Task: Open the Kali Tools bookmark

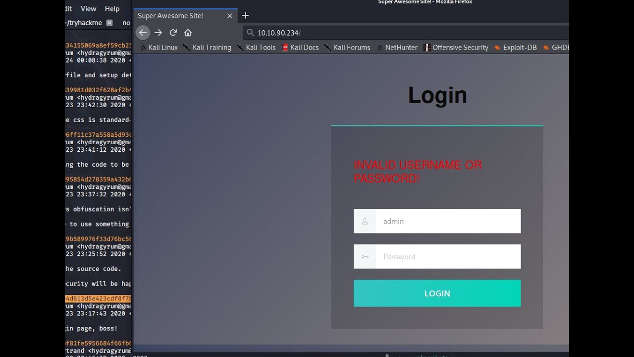Action: click(x=256, y=48)
